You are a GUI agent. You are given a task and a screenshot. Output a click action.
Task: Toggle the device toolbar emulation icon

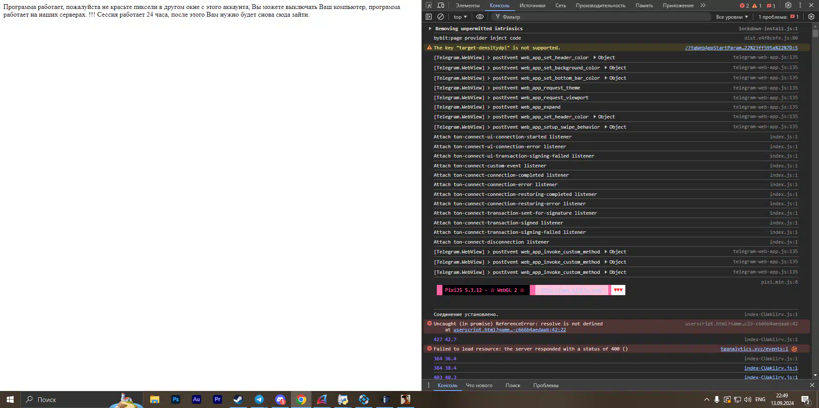coord(441,6)
